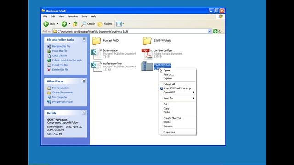Click E-mail this file link
Screen dimensions: 294x165
60,65
